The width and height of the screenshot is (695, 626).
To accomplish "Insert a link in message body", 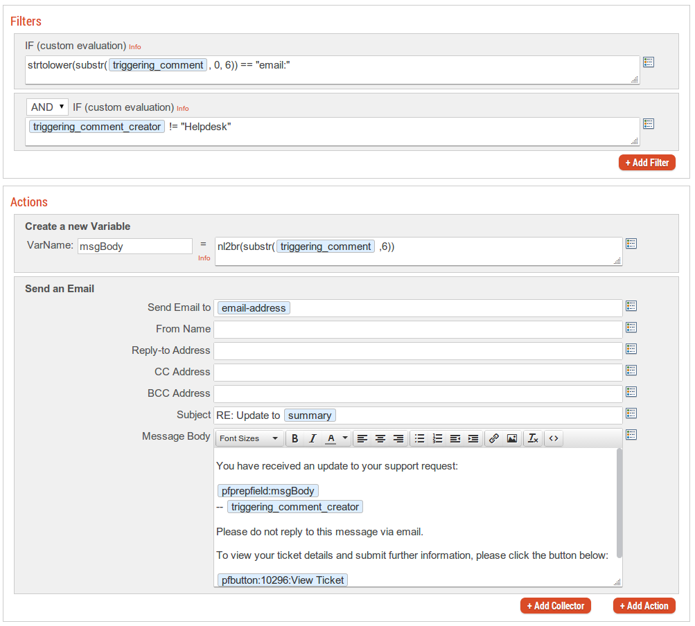I will click(494, 438).
